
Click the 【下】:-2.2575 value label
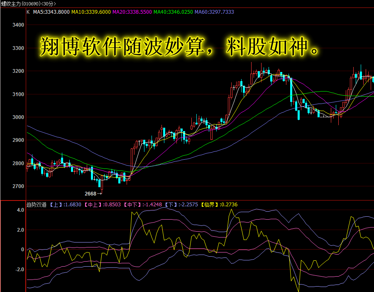181,205
